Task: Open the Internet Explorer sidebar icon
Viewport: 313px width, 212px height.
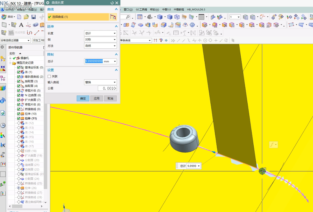Action: pos(3,113)
